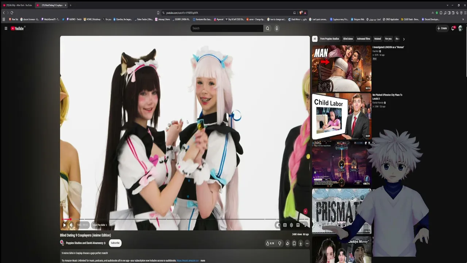Seek along the video progress bar
This screenshot has height=263, width=467.
point(185,219)
